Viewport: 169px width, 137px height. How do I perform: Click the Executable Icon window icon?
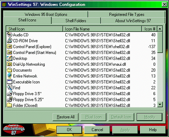9,82
